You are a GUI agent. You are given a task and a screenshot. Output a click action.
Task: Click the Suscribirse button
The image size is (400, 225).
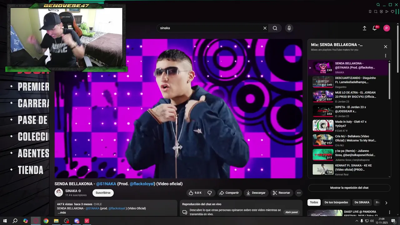point(103,193)
